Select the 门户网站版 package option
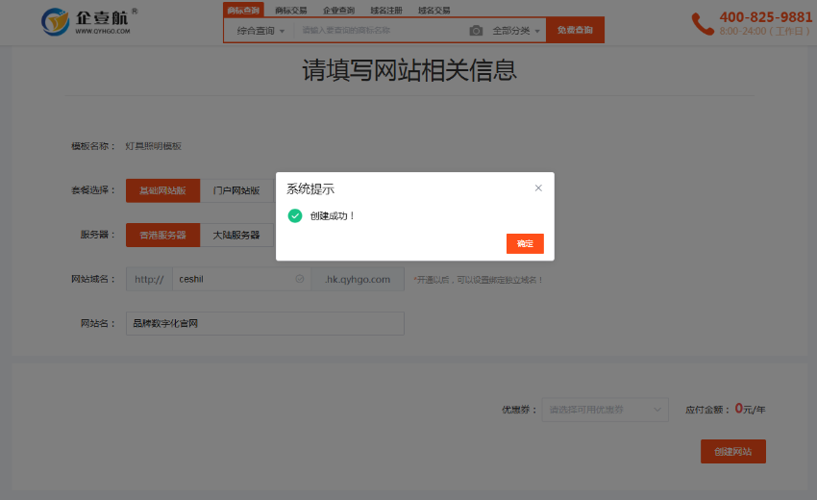Screen dimensions: 817x500 pyautogui.click(x=236, y=190)
